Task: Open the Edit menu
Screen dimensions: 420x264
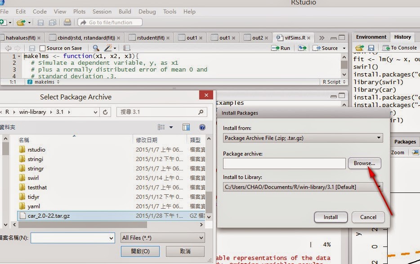Action: point(21,12)
